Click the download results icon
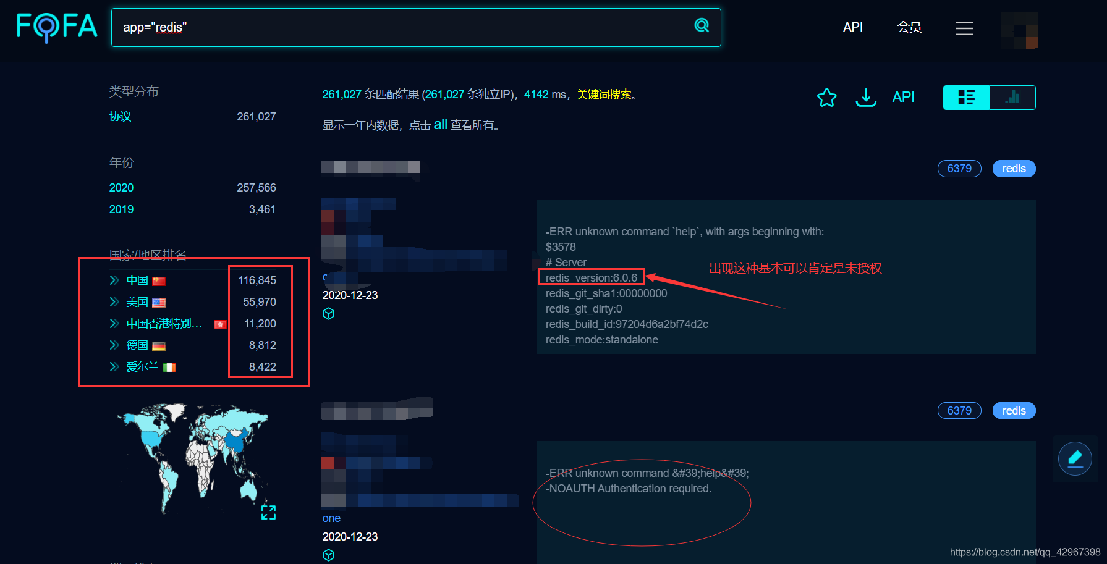 (x=866, y=97)
